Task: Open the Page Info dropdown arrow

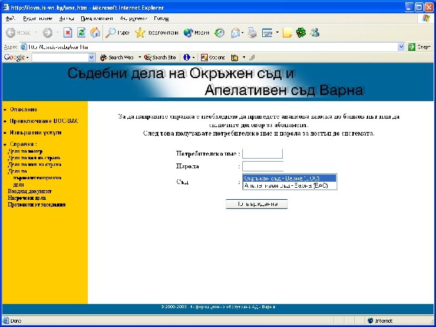Action: (x=194, y=58)
